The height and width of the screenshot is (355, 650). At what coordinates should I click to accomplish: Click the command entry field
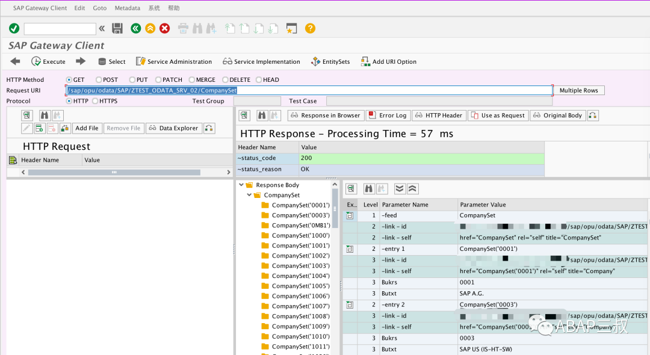[60, 28]
